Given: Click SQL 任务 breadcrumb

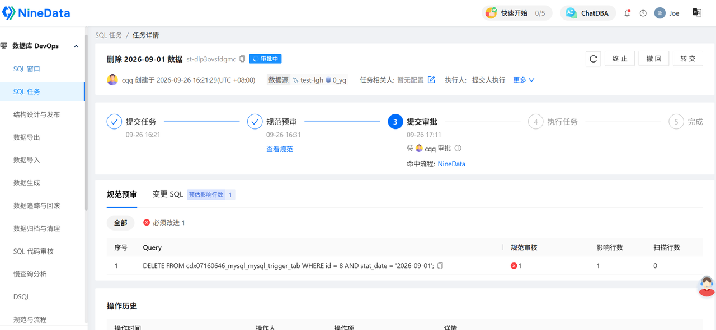Looking at the screenshot, I should point(109,35).
